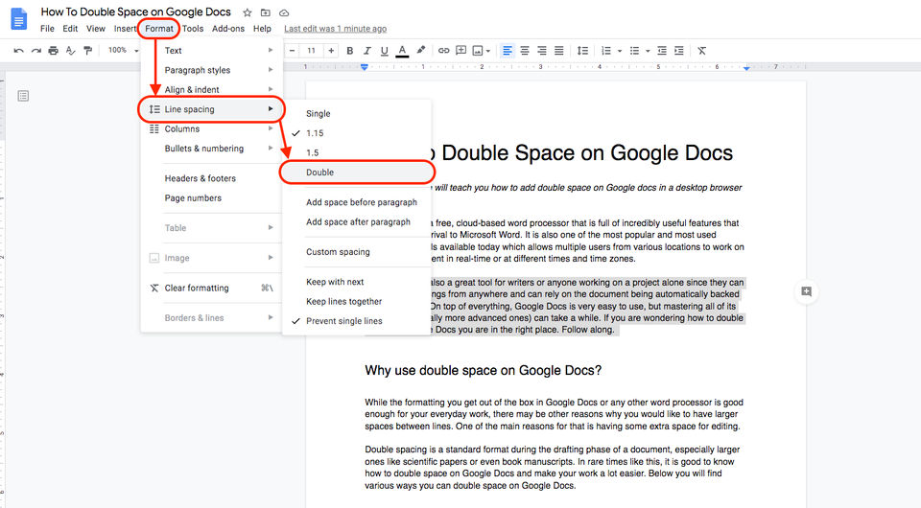Viewport: 921px width, 508px height.
Task: Open last edit history link
Action: 336,29
